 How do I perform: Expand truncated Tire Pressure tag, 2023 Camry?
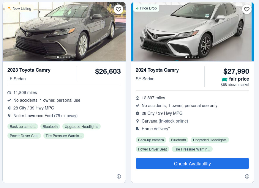pyautogui.click(x=64, y=136)
